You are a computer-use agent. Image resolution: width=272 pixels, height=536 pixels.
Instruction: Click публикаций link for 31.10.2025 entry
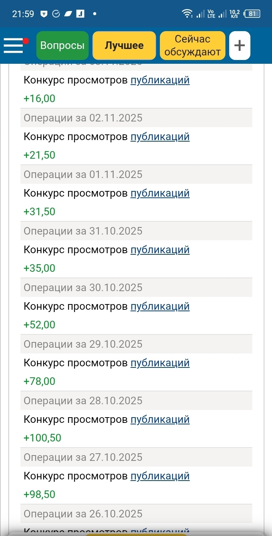pos(160,250)
